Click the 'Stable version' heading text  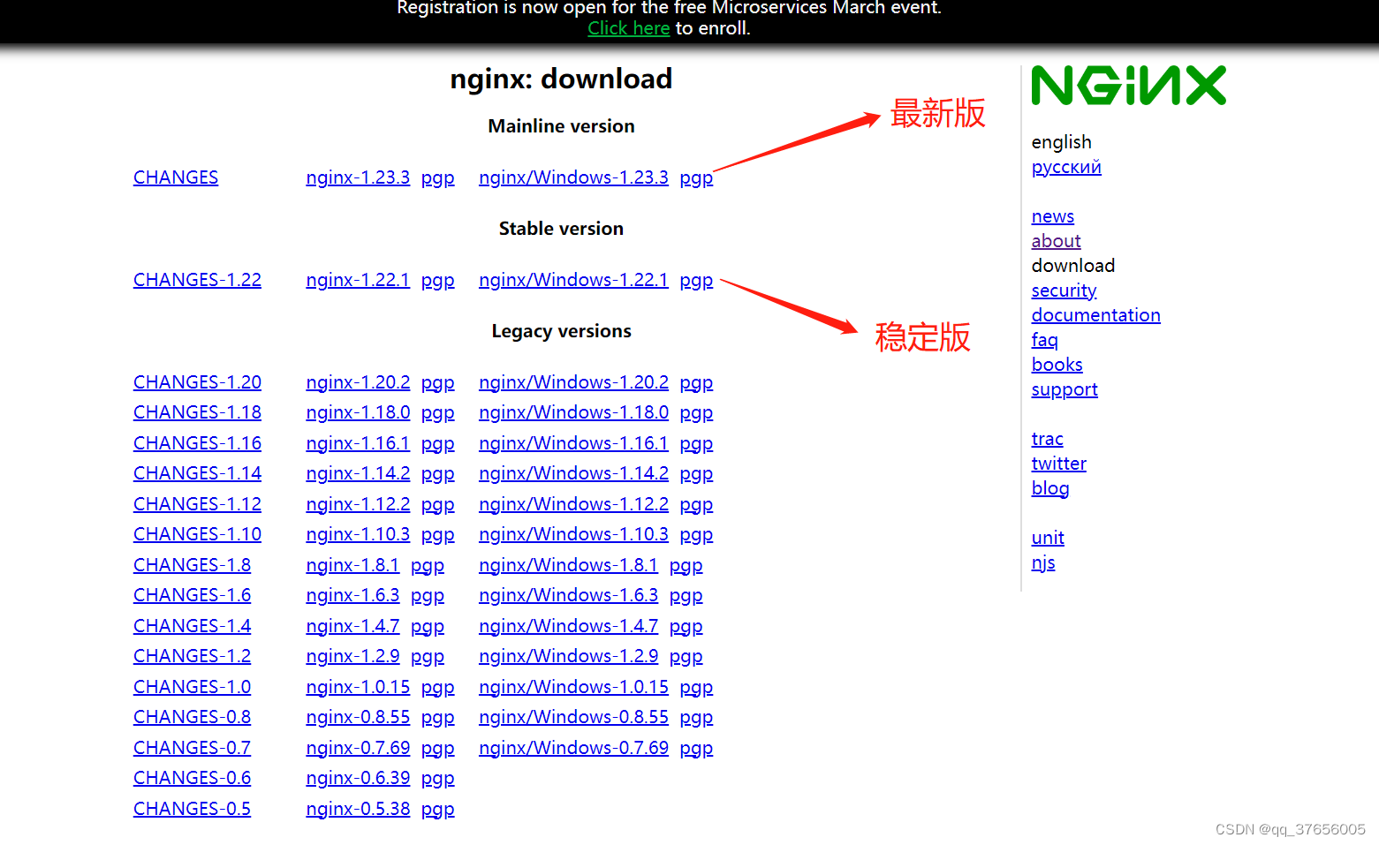561,229
